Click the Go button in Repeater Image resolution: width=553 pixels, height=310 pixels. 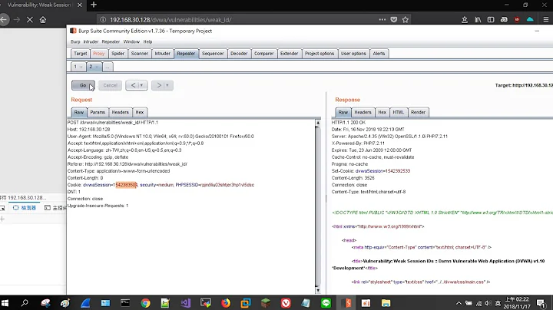[x=83, y=85]
